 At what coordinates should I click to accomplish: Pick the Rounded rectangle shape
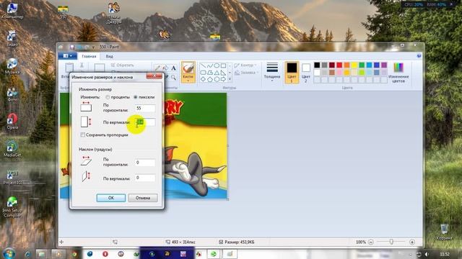tap(203, 72)
